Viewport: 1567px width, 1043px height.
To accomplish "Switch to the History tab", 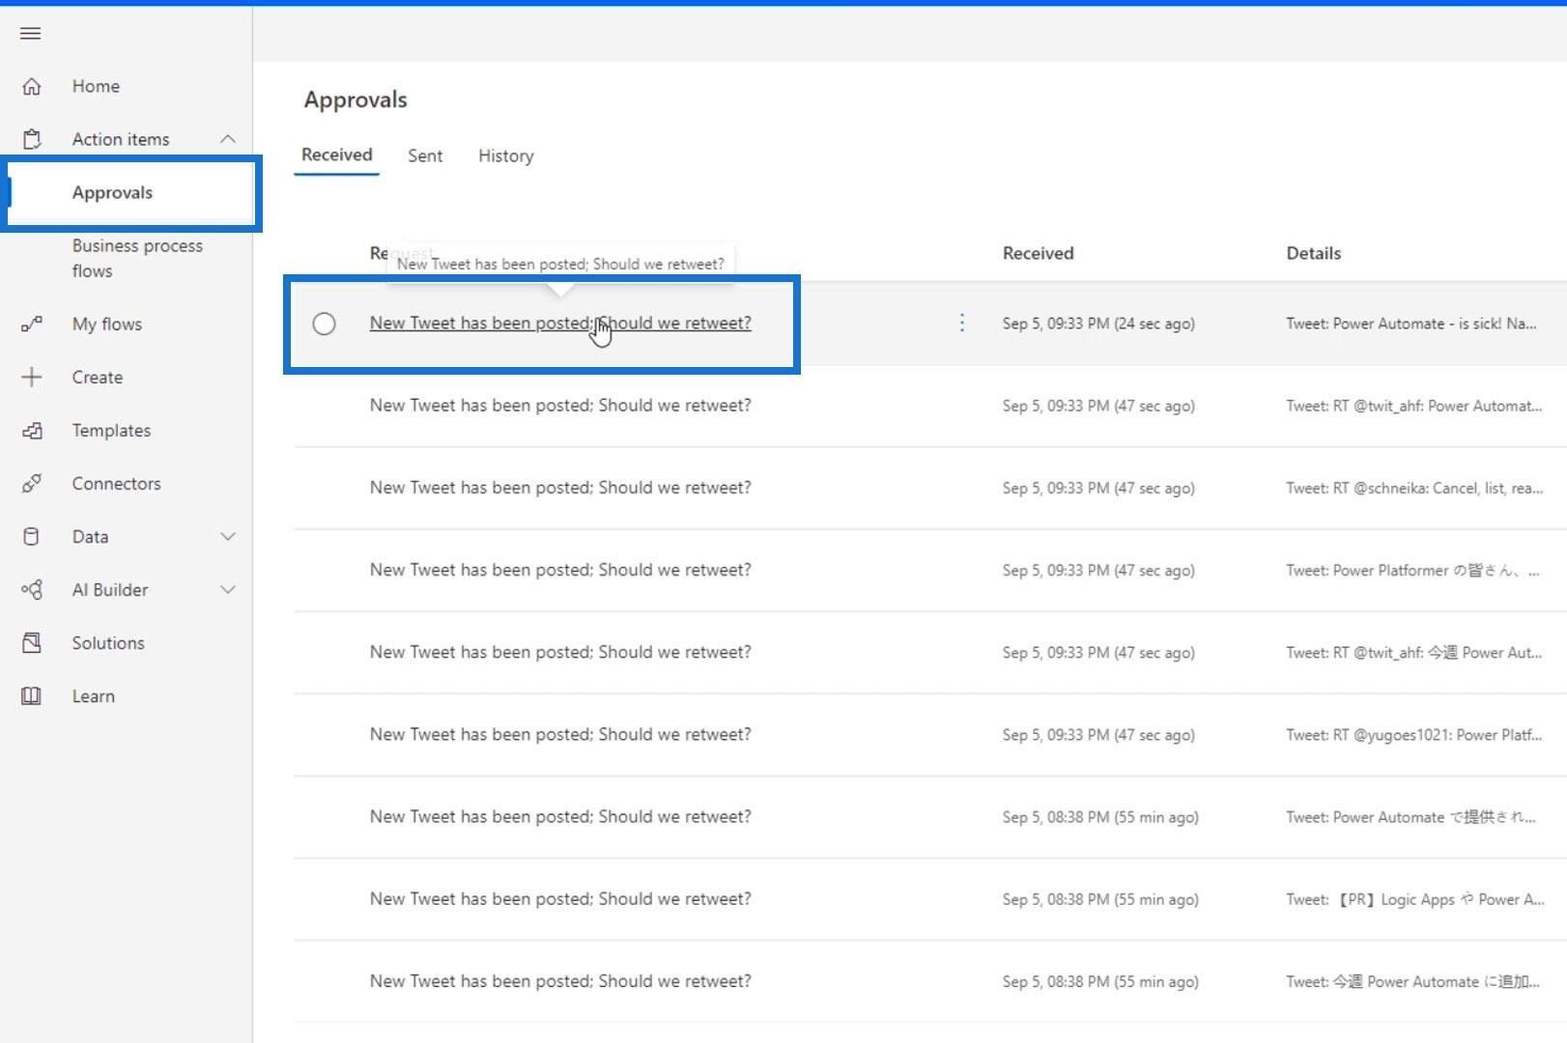I will click(x=505, y=155).
